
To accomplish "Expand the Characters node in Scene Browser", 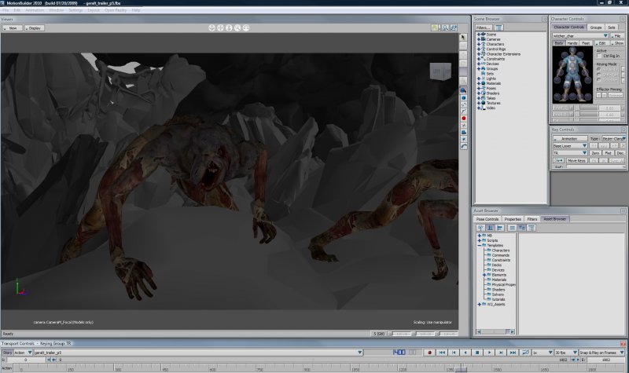I will (478, 44).
